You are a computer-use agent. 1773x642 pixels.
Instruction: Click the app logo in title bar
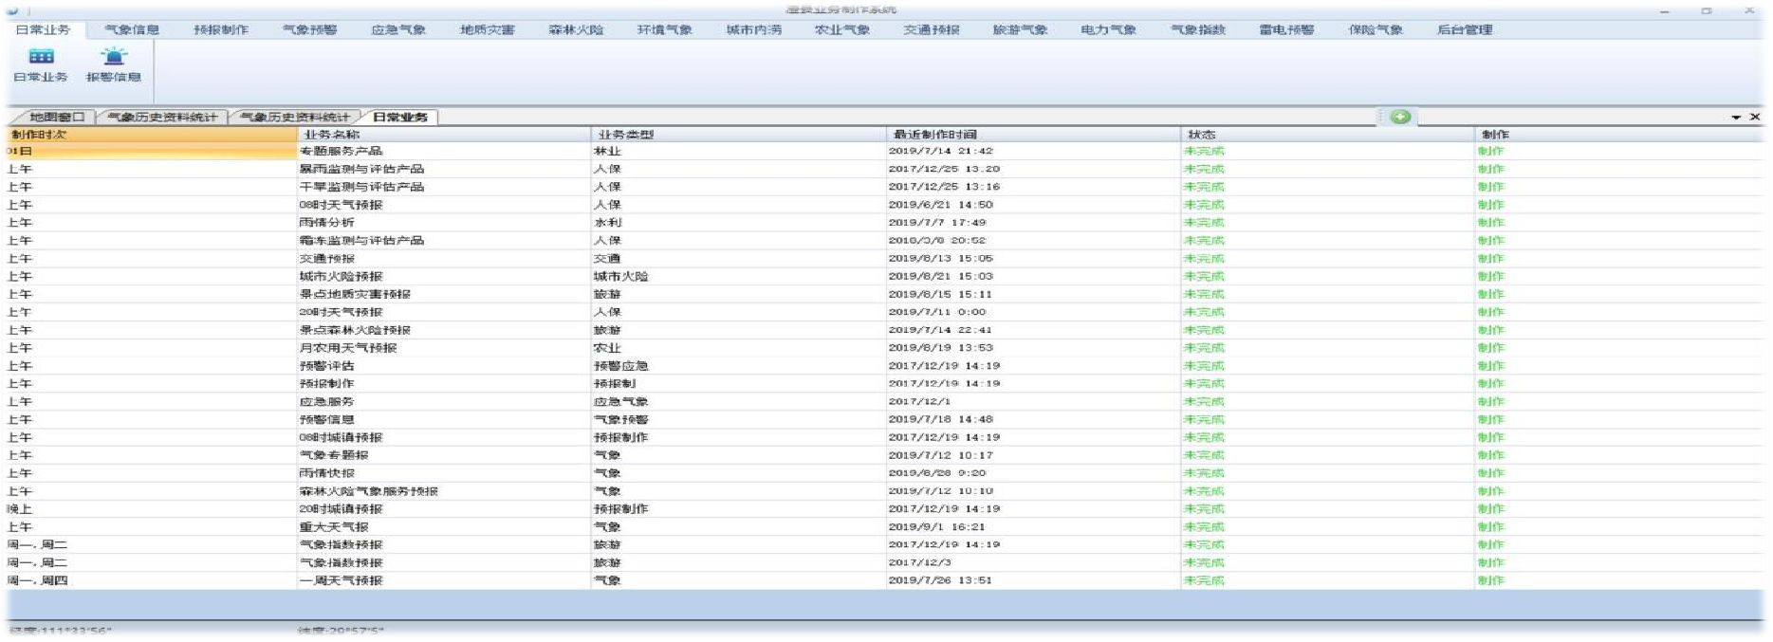11,9
